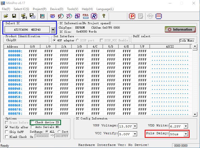This screenshot has width=200, height=148.
Task: Close the MiniPro window
Action: [x=194, y=3]
